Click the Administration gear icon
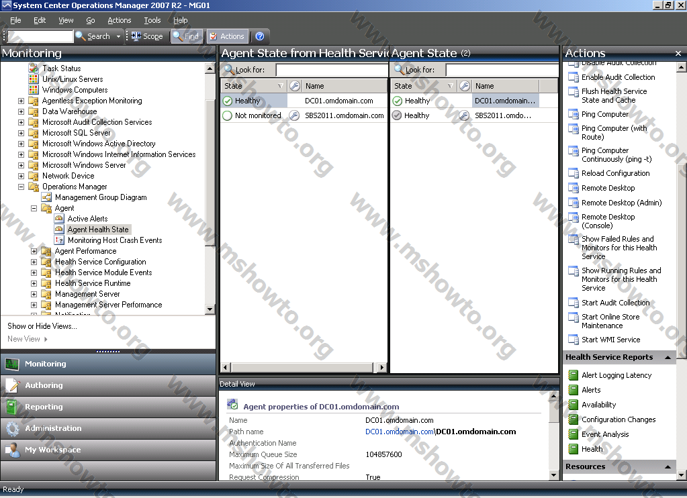 point(12,428)
